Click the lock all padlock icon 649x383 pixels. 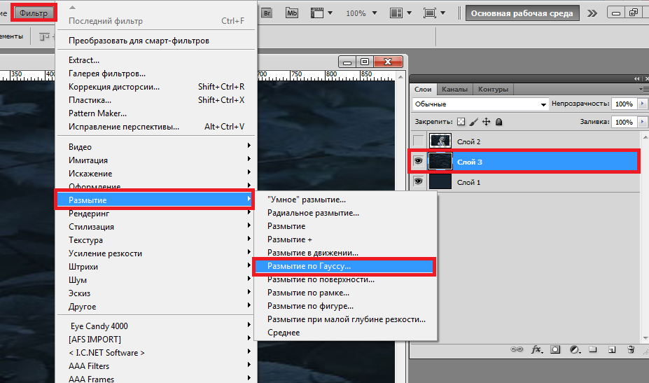point(498,122)
